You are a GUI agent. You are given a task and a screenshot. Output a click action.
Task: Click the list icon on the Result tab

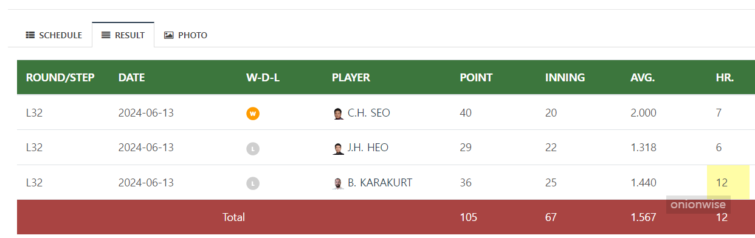pyautogui.click(x=106, y=35)
